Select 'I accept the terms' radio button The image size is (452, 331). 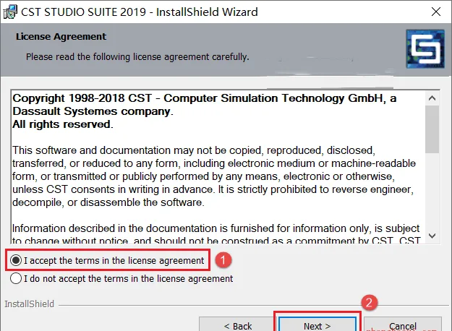(x=16, y=260)
